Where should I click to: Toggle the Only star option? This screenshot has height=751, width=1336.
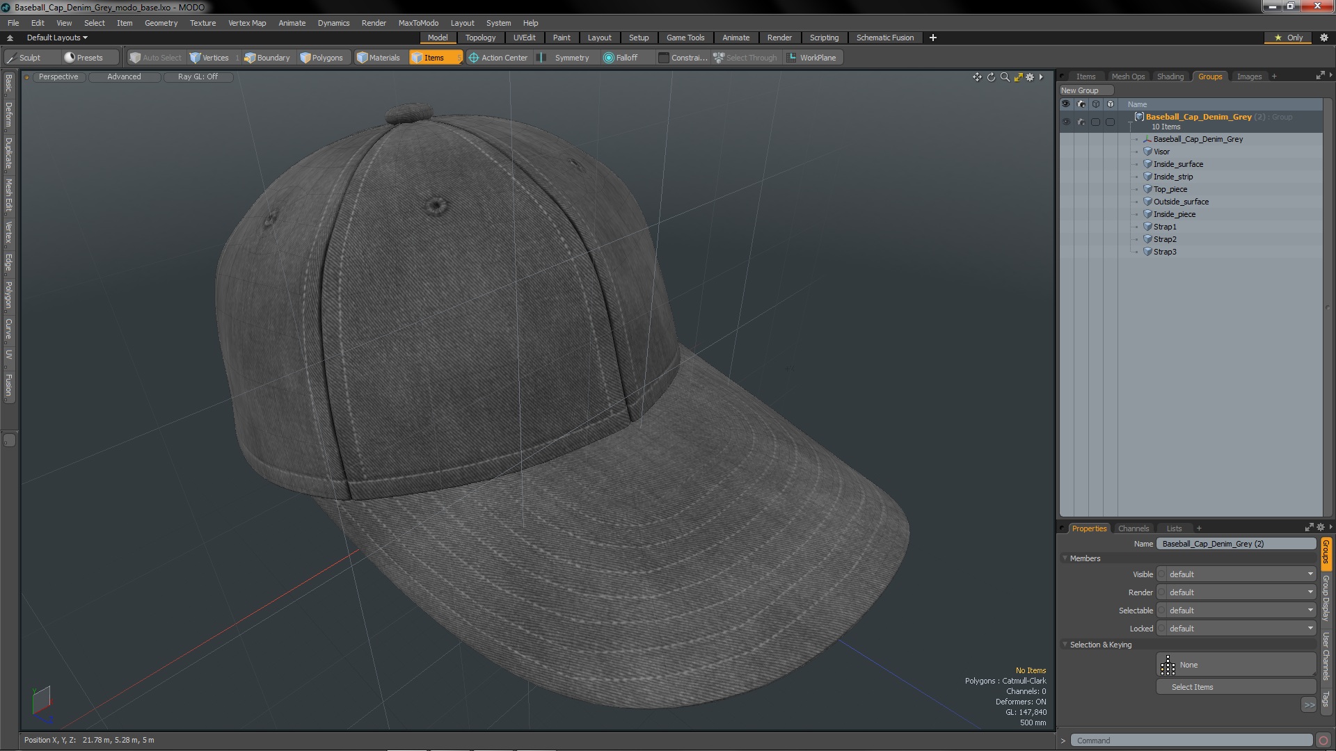pos(1289,38)
